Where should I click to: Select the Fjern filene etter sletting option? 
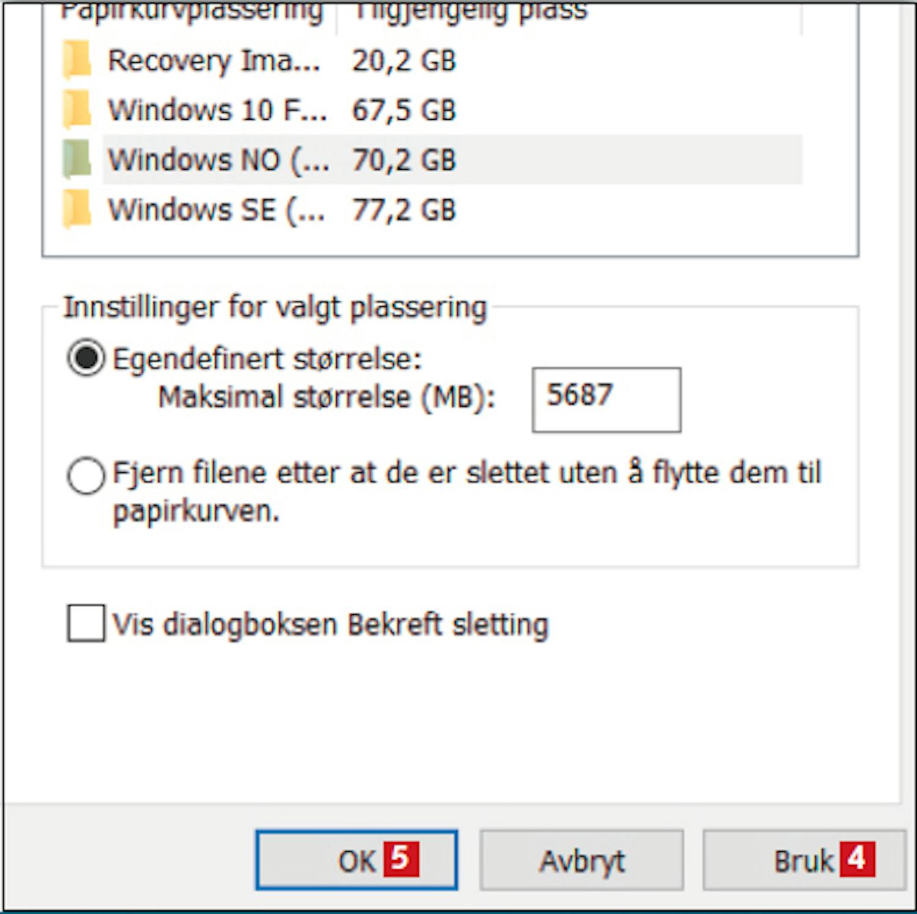(x=86, y=475)
